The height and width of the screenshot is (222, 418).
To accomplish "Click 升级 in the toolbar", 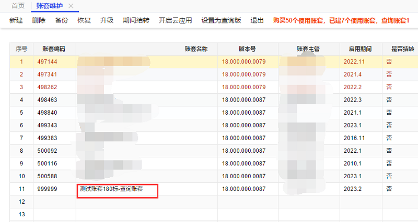I will click(107, 20).
